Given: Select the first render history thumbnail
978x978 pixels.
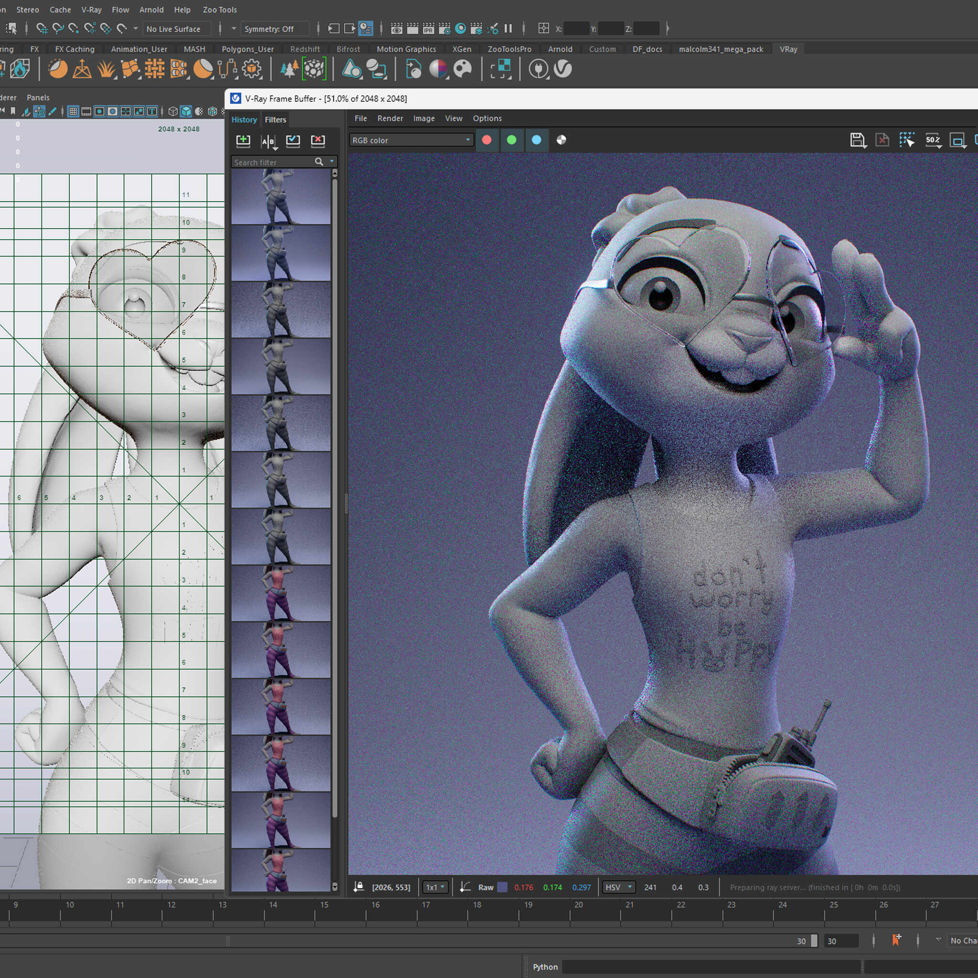Looking at the screenshot, I should 282,197.
